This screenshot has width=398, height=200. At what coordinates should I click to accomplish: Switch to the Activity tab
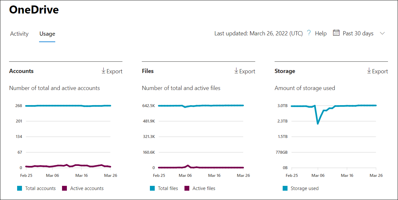19,34
